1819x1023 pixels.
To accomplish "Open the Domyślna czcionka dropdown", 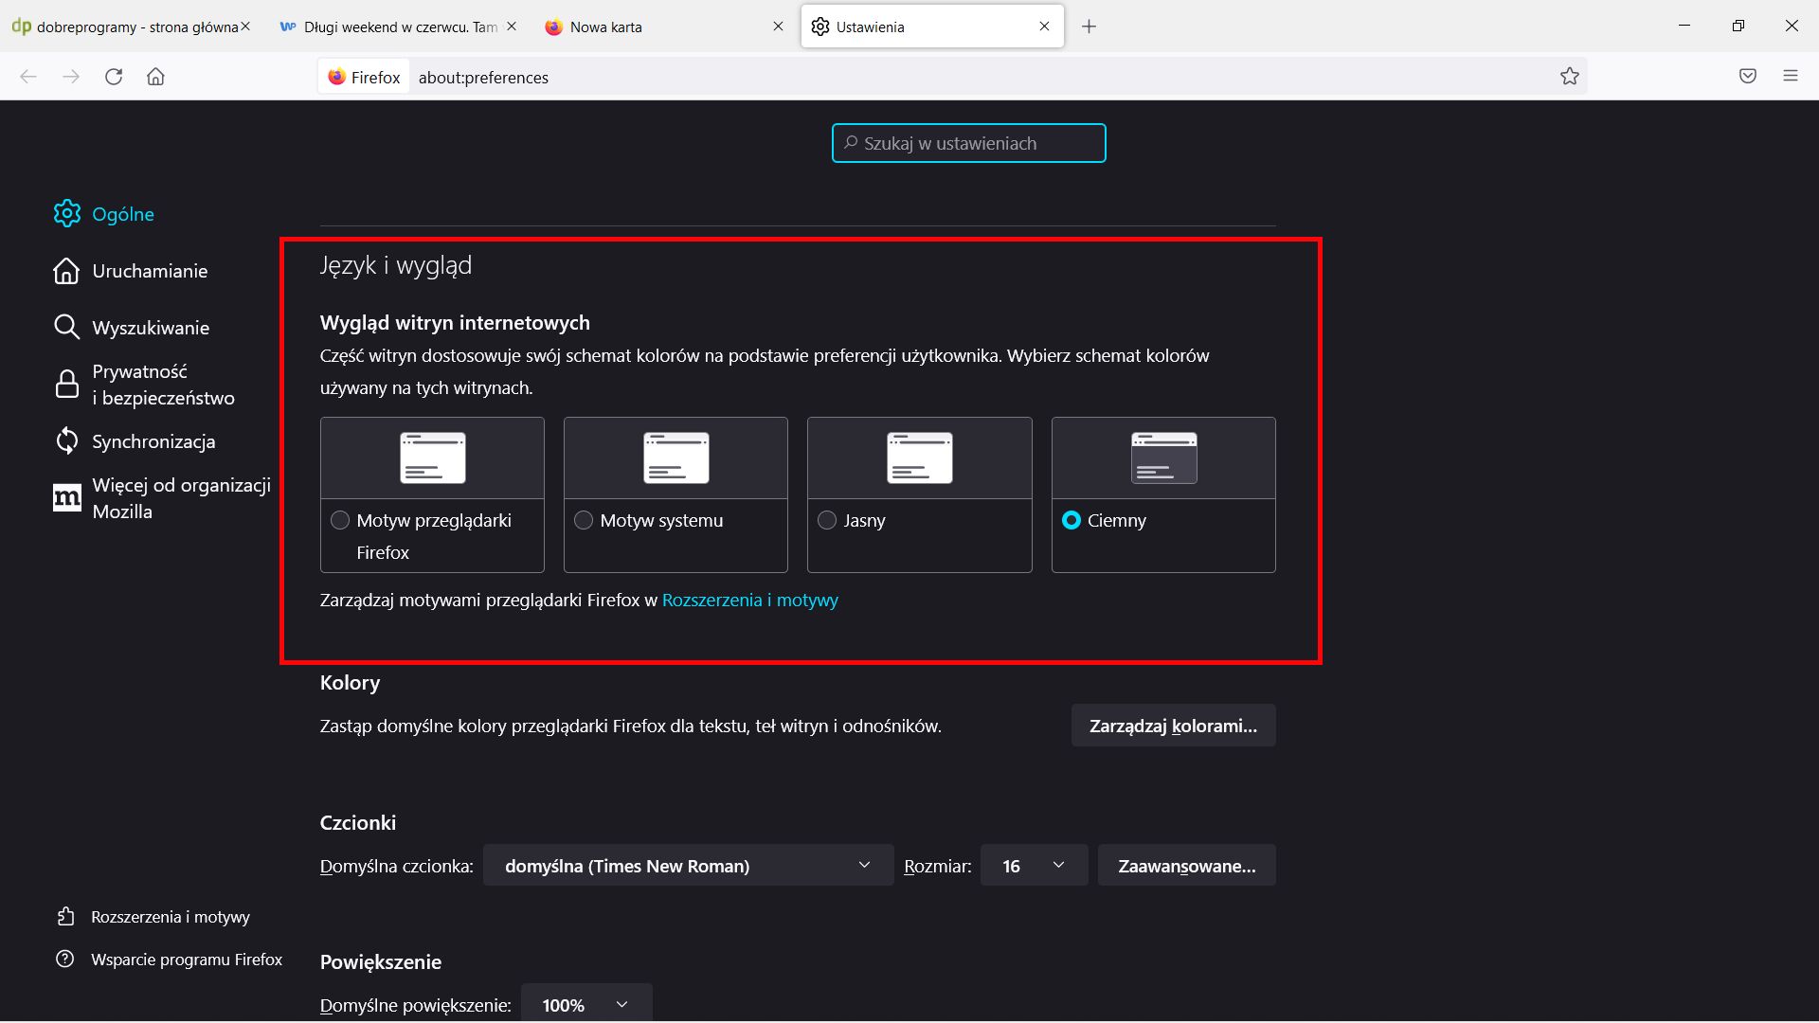I will [687, 865].
